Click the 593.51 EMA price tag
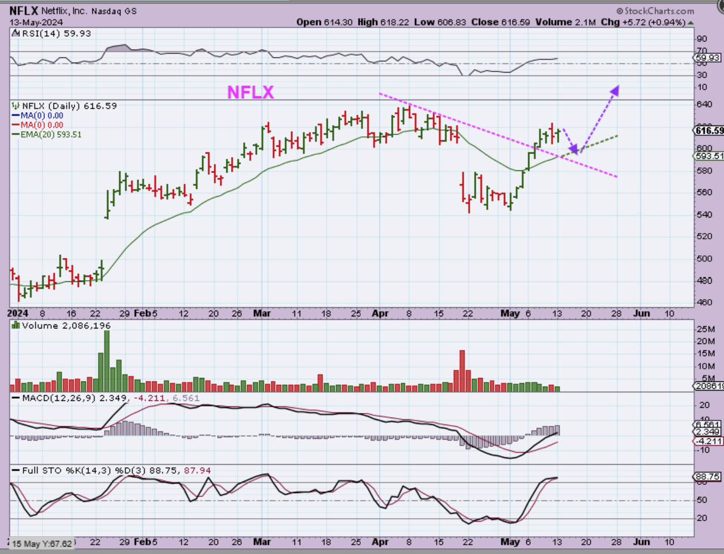The width and height of the screenshot is (724, 554). (x=708, y=156)
